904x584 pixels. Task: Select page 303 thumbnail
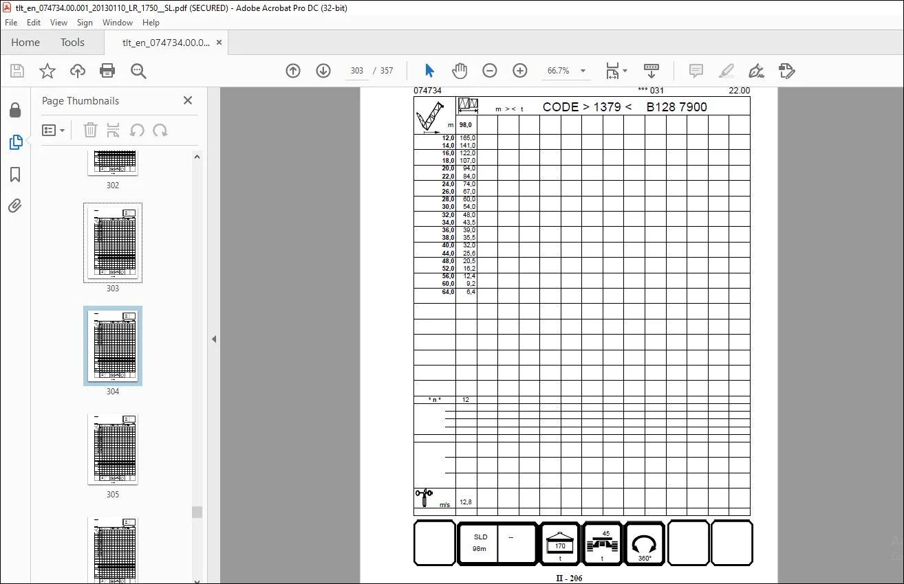coord(113,242)
